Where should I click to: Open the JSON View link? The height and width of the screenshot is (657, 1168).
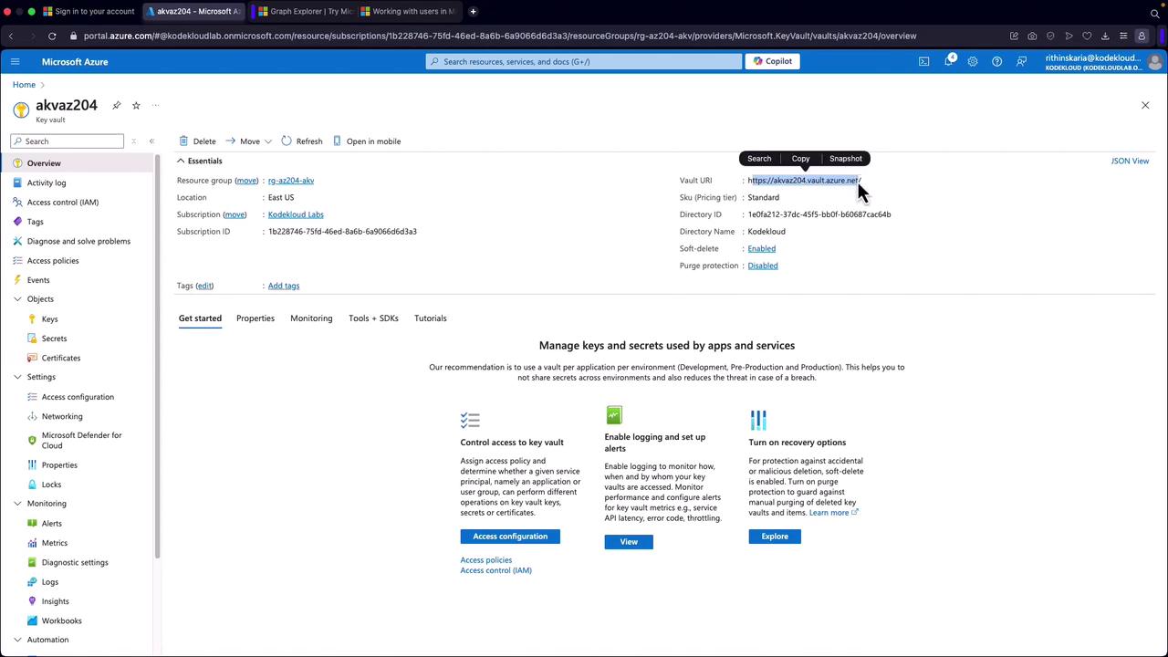(1130, 161)
